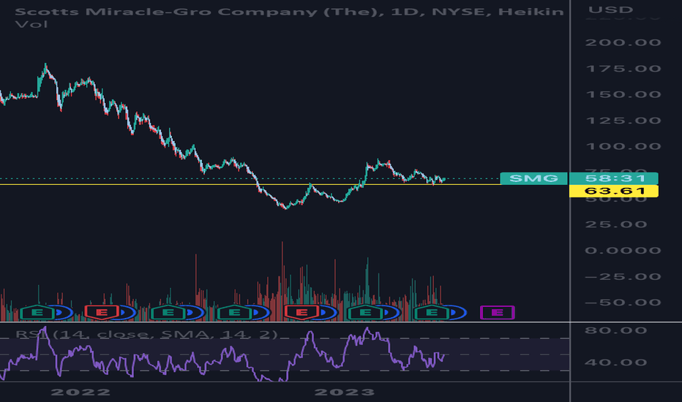Click the 58:31 countdown label

614,178
